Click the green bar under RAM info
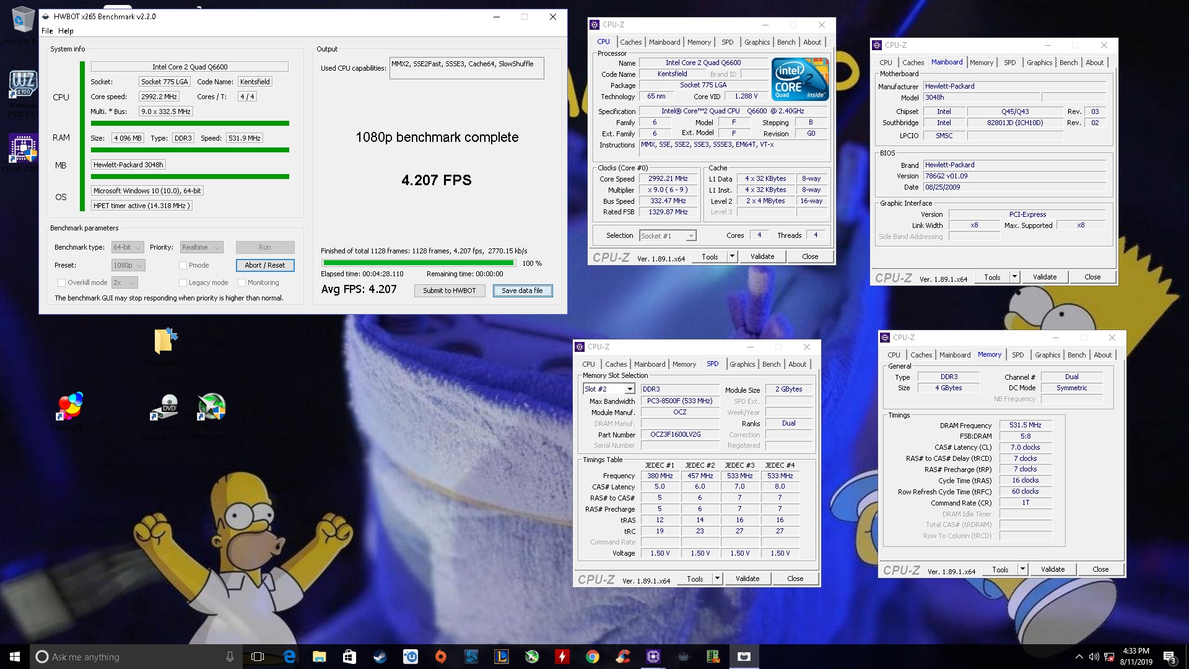This screenshot has width=1189, height=669. [x=190, y=150]
